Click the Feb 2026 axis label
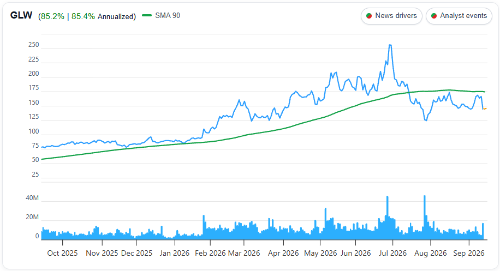The width and height of the screenshot is (500, 271). pyautogui.click(x=210, y=253)
